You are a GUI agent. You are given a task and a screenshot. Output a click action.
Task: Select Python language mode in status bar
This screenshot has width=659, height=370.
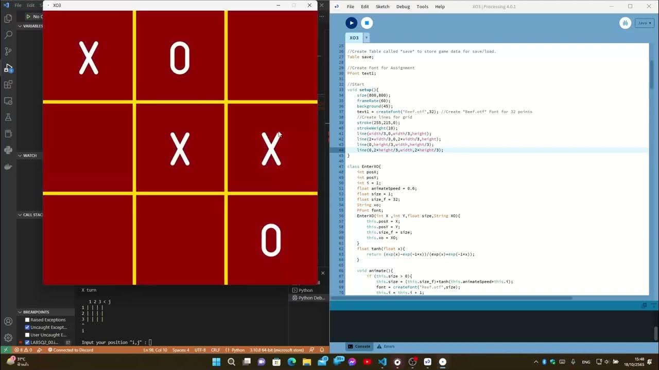235,350
